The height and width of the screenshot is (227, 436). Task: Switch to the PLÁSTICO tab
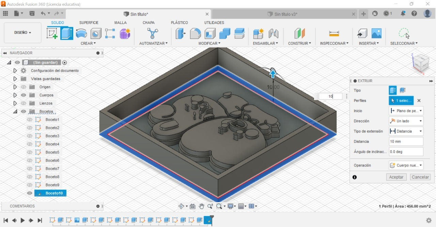tap(180, 23)
